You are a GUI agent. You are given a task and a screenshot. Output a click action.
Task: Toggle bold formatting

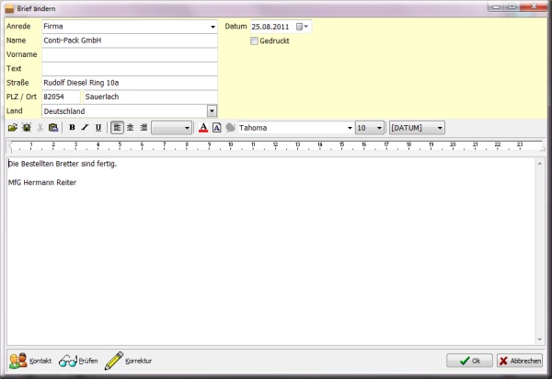(x=72, y=128)
